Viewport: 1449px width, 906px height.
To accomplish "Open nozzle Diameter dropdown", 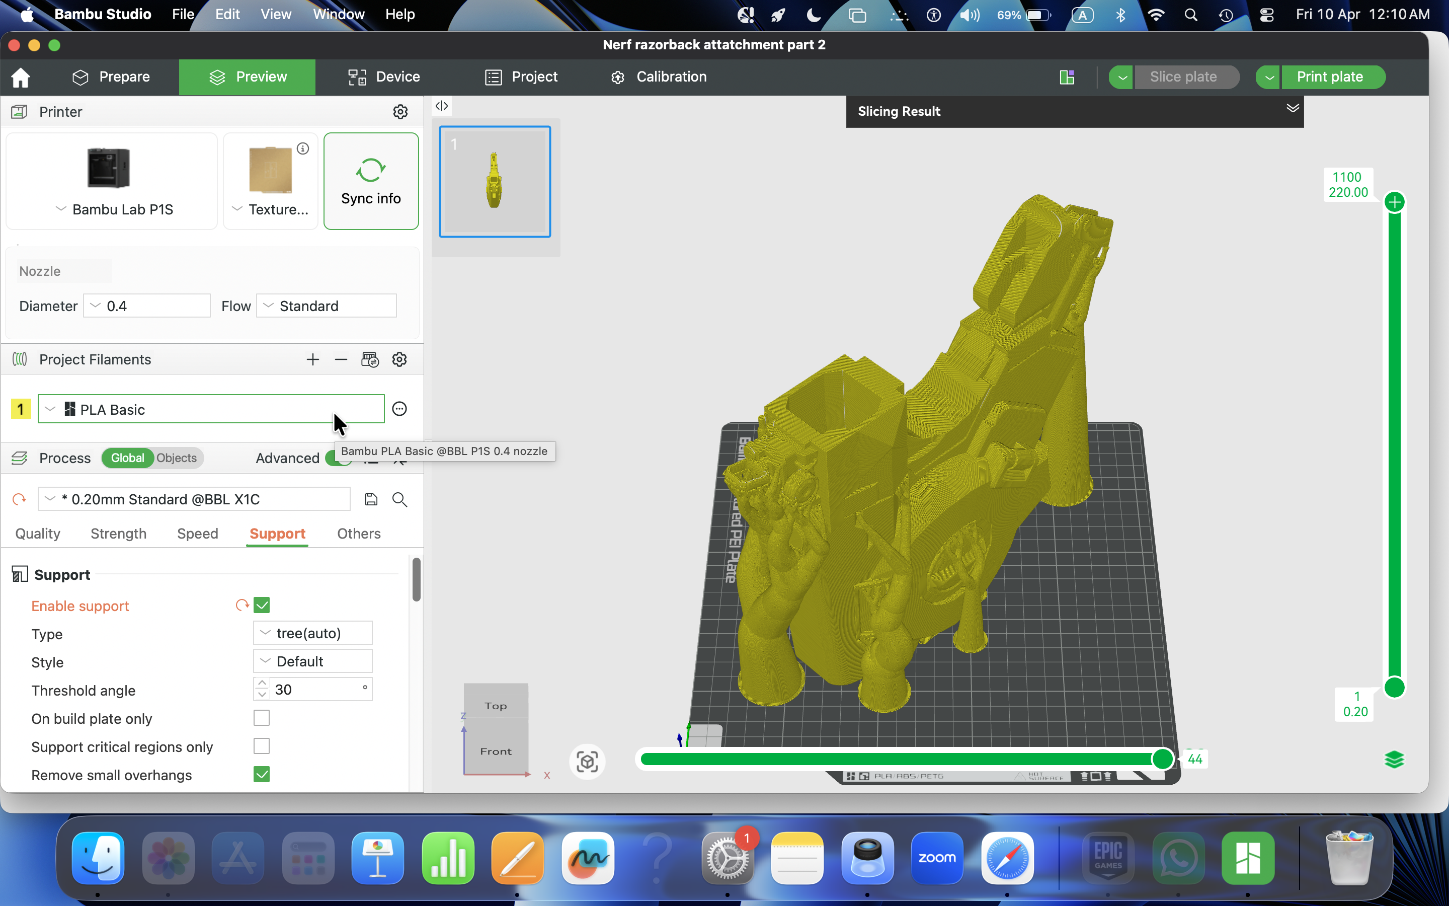I will (x=147, y=306).
